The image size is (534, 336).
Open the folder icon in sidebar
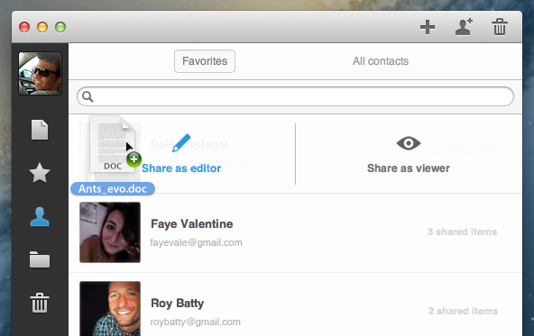(x=40, y=259)
